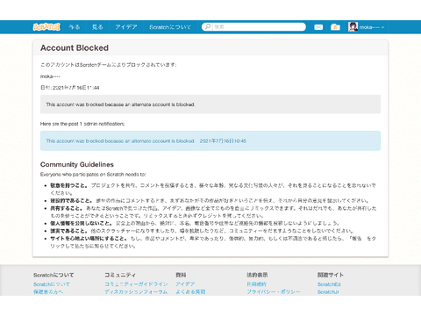Image resolution: width=421 pixels, height=316 pixels.
Task: Open footer アイデア link under 資料
Action: tap(185, 284)
